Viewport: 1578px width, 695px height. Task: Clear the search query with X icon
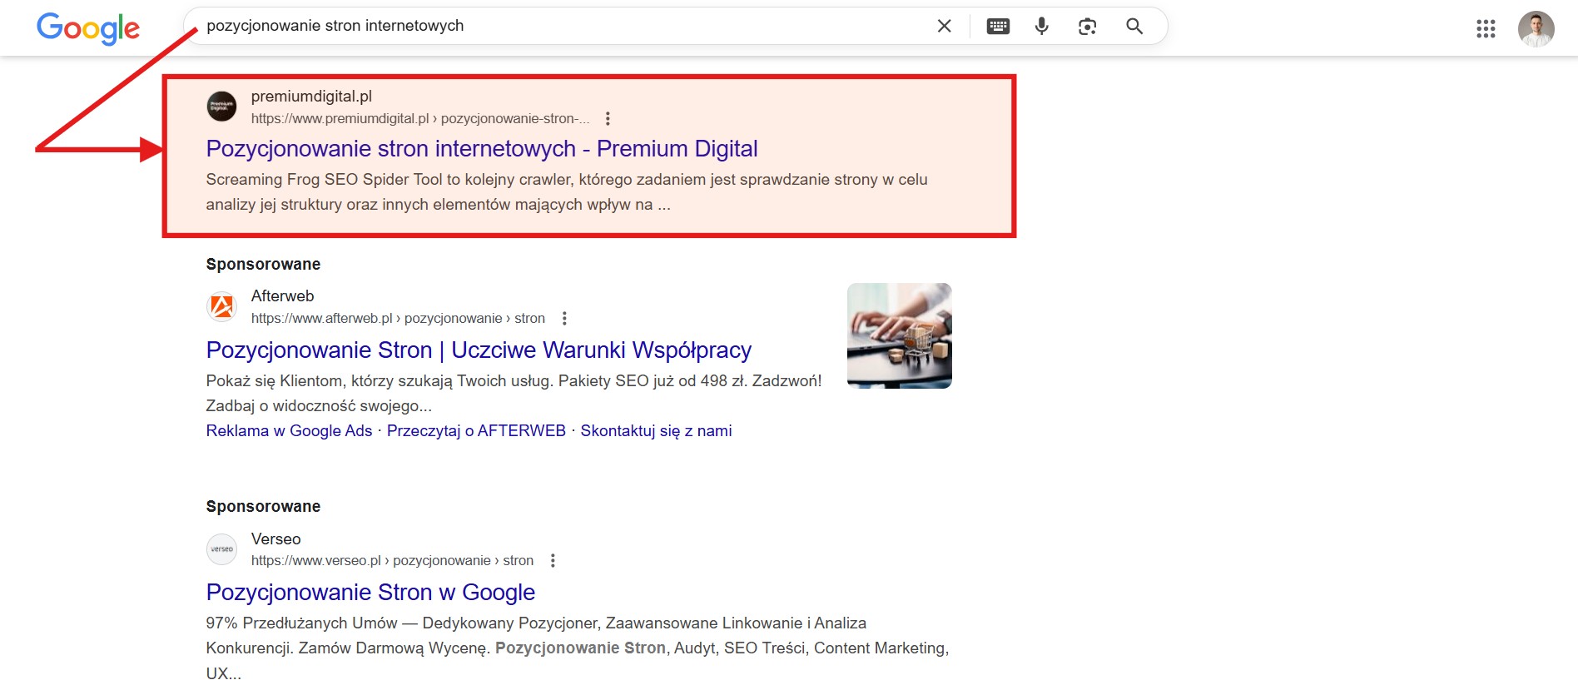[x=944, y=26]
